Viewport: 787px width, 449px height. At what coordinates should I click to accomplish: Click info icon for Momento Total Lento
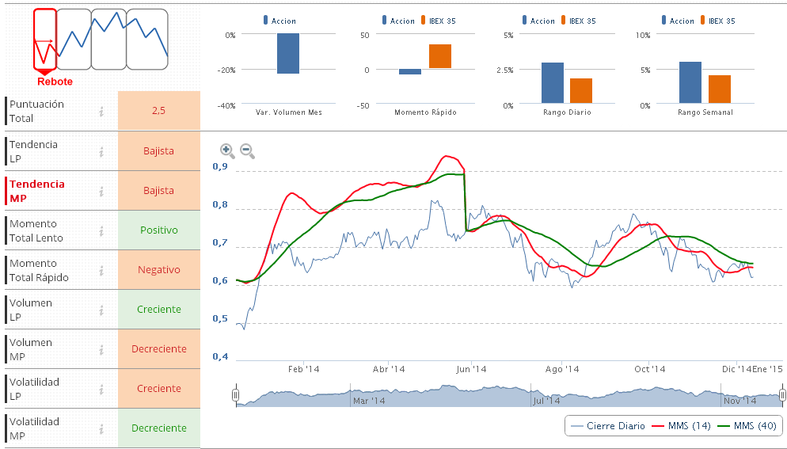pos(101,230)
